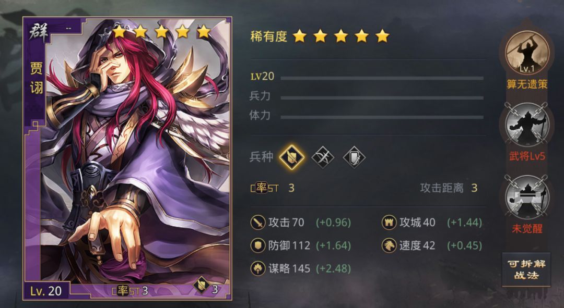Viewport: 564px width, 308px height.
Task: Select the third troop type diamond icon
Action: click(x=354, y=157)
